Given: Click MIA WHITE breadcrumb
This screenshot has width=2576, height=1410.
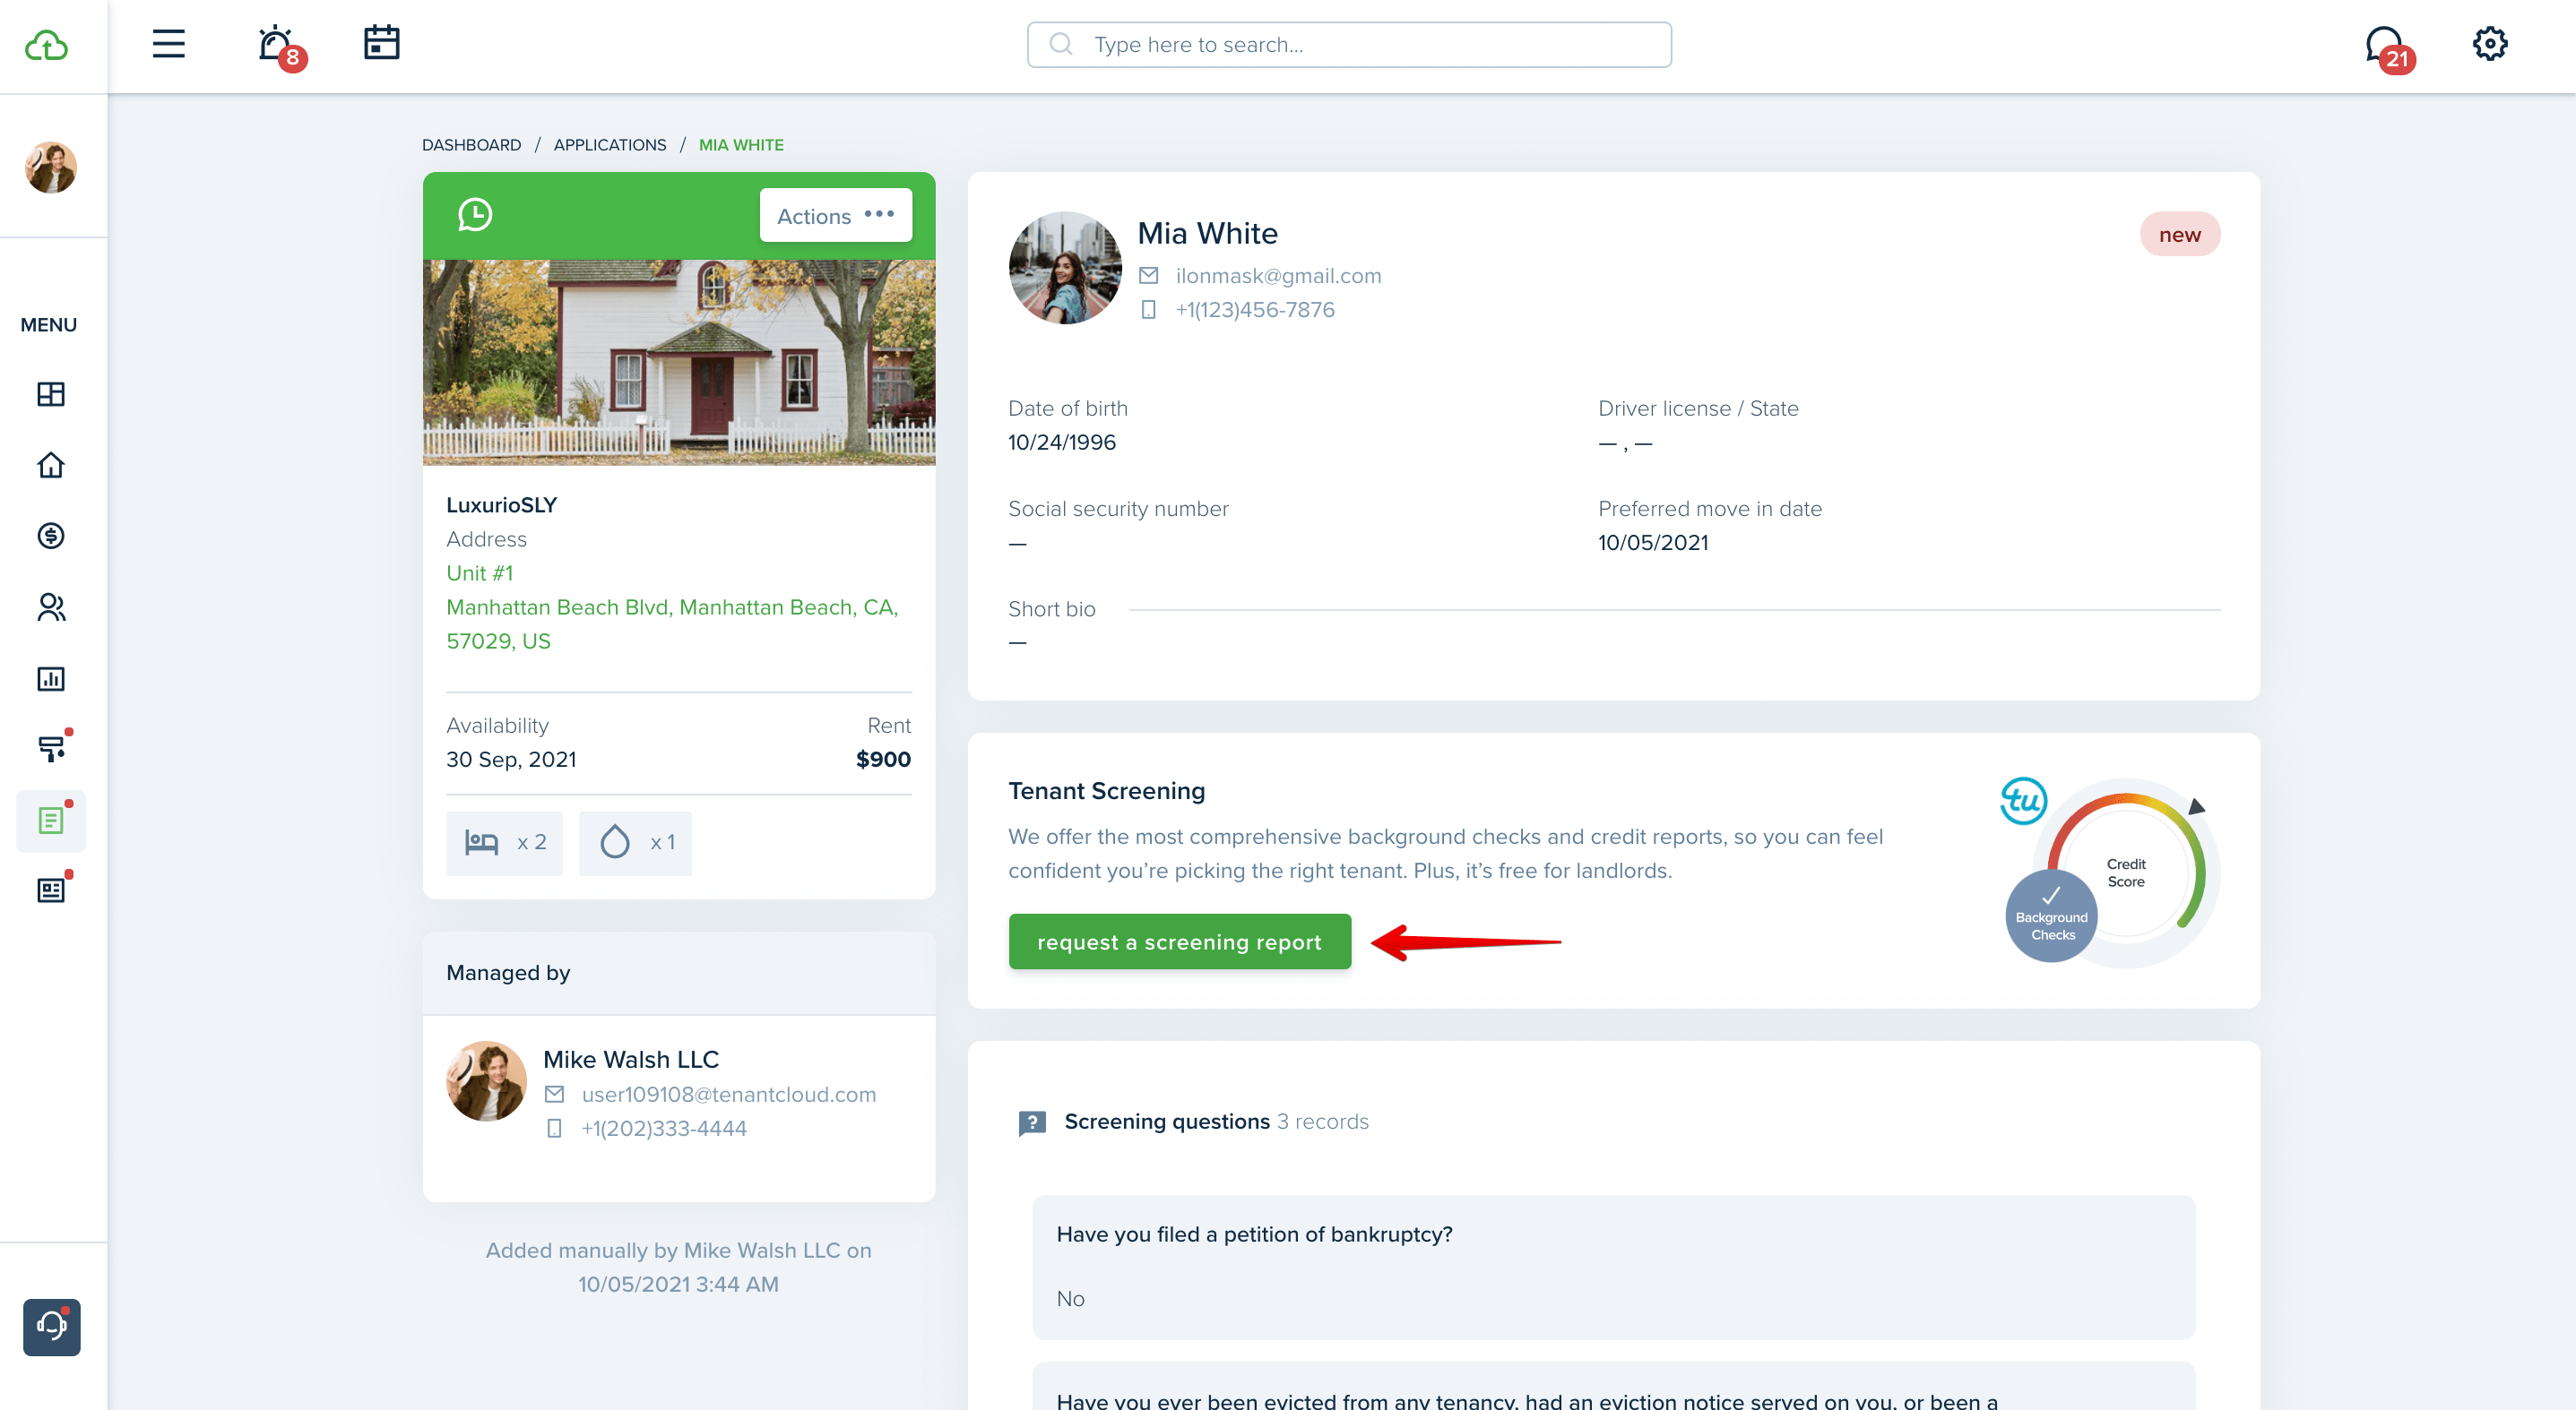Looking at the screenshot, I should pyautogui.click(x=741, y=145).
